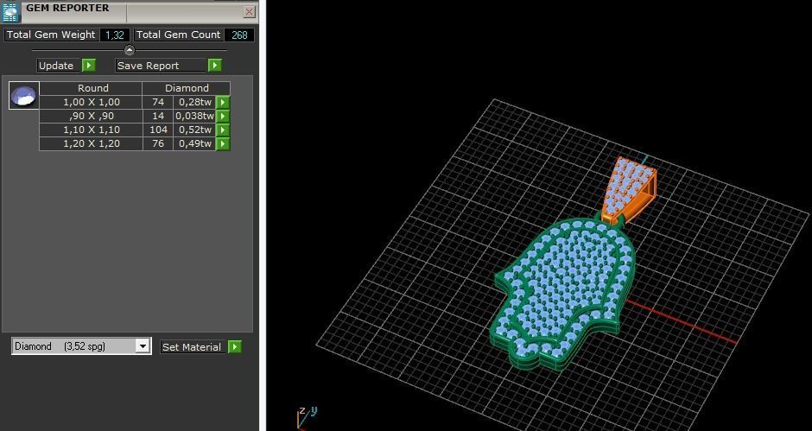Click the green arrow next to Save Report
The width and height of the screenshot is (812, 431).
point(214,66)
